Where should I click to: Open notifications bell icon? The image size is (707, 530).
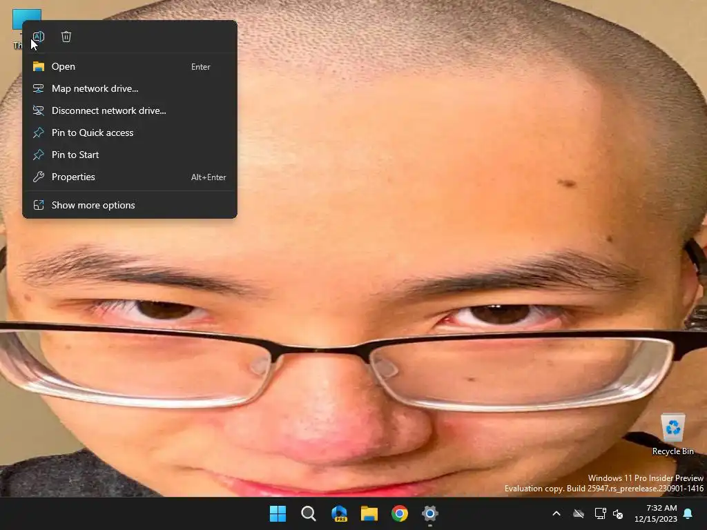(x=688, y=513)
